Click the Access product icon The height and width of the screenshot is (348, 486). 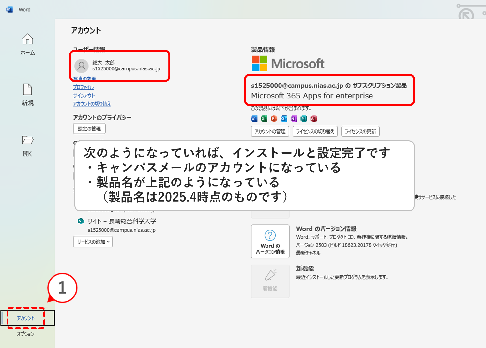(x=314, y=119)
